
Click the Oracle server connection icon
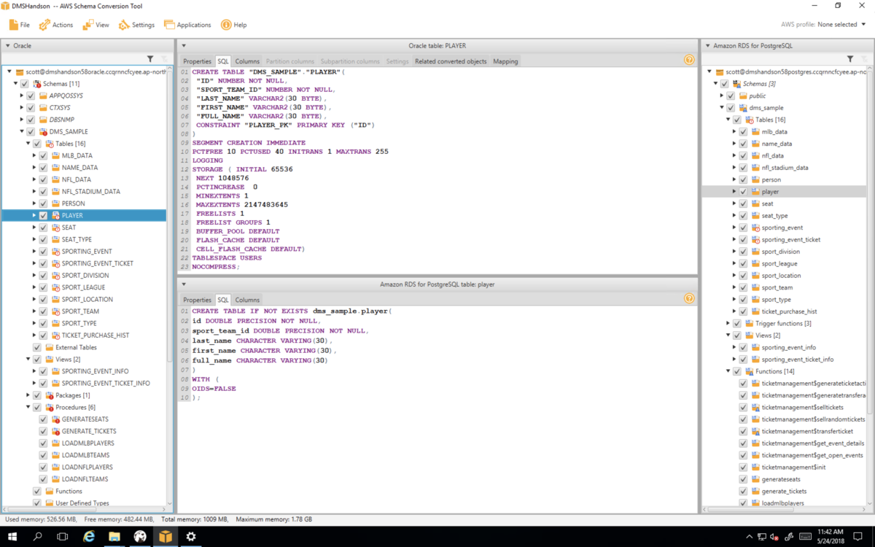pos(20,72)
